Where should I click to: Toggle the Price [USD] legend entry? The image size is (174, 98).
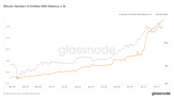[162, 14]
